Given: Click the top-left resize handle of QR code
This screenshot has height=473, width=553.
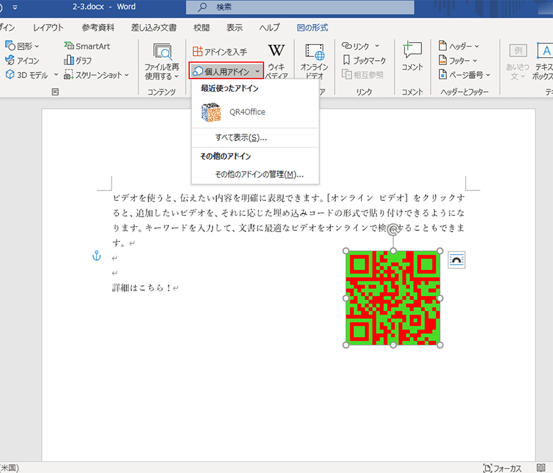Looking at the screenshot, I should (x=346, y=251).
